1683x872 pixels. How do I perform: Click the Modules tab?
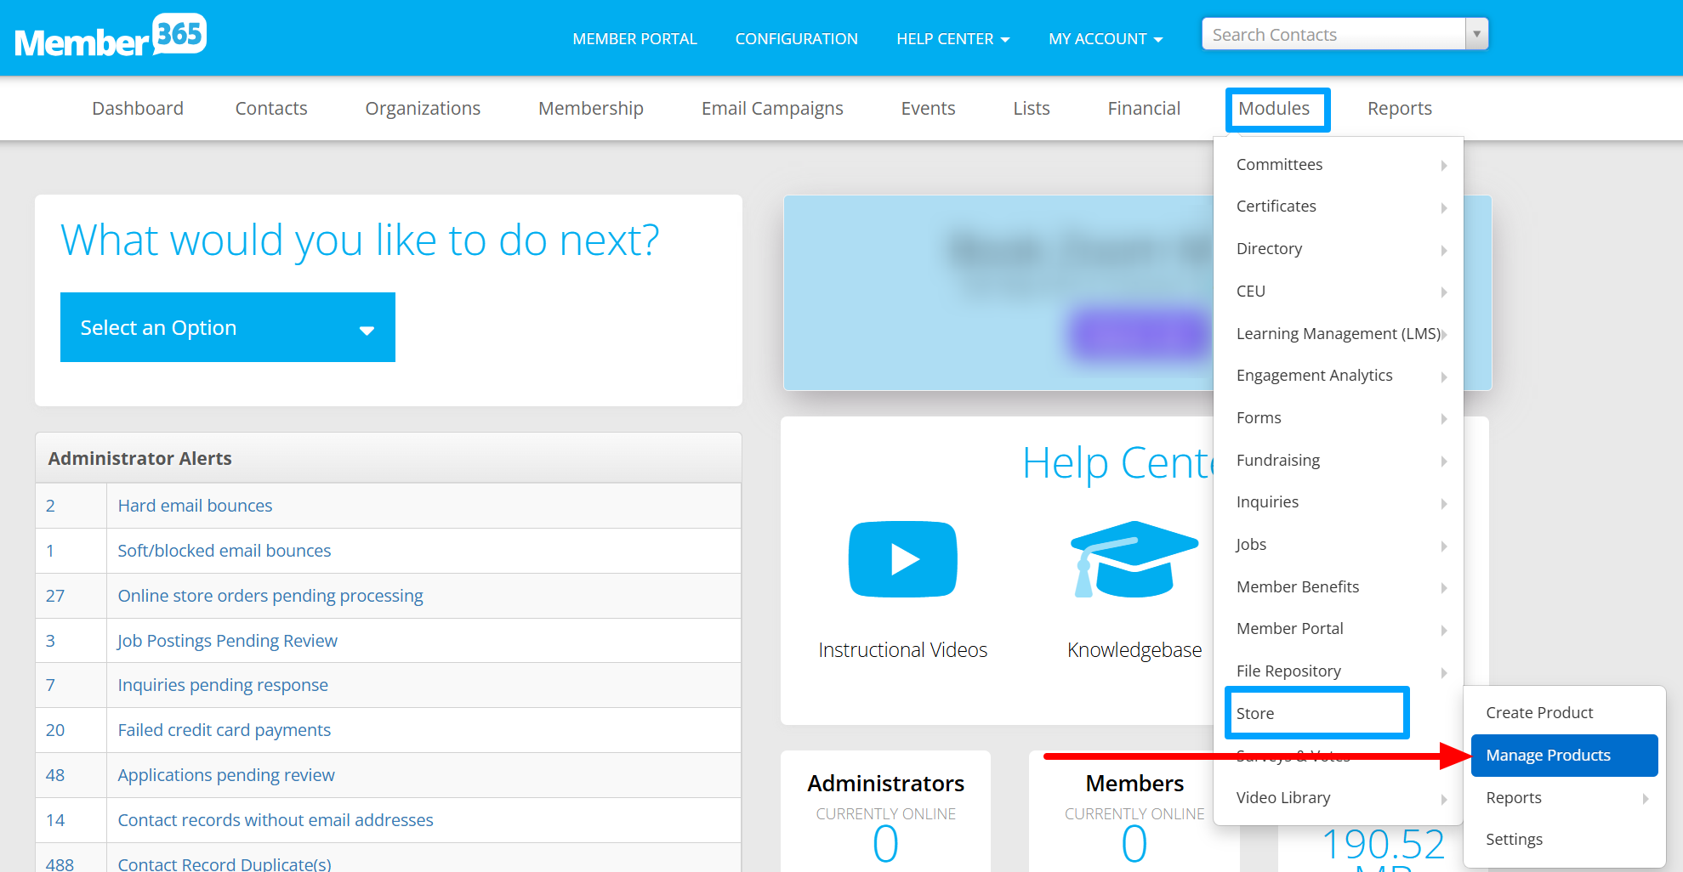coord(1274,108)
